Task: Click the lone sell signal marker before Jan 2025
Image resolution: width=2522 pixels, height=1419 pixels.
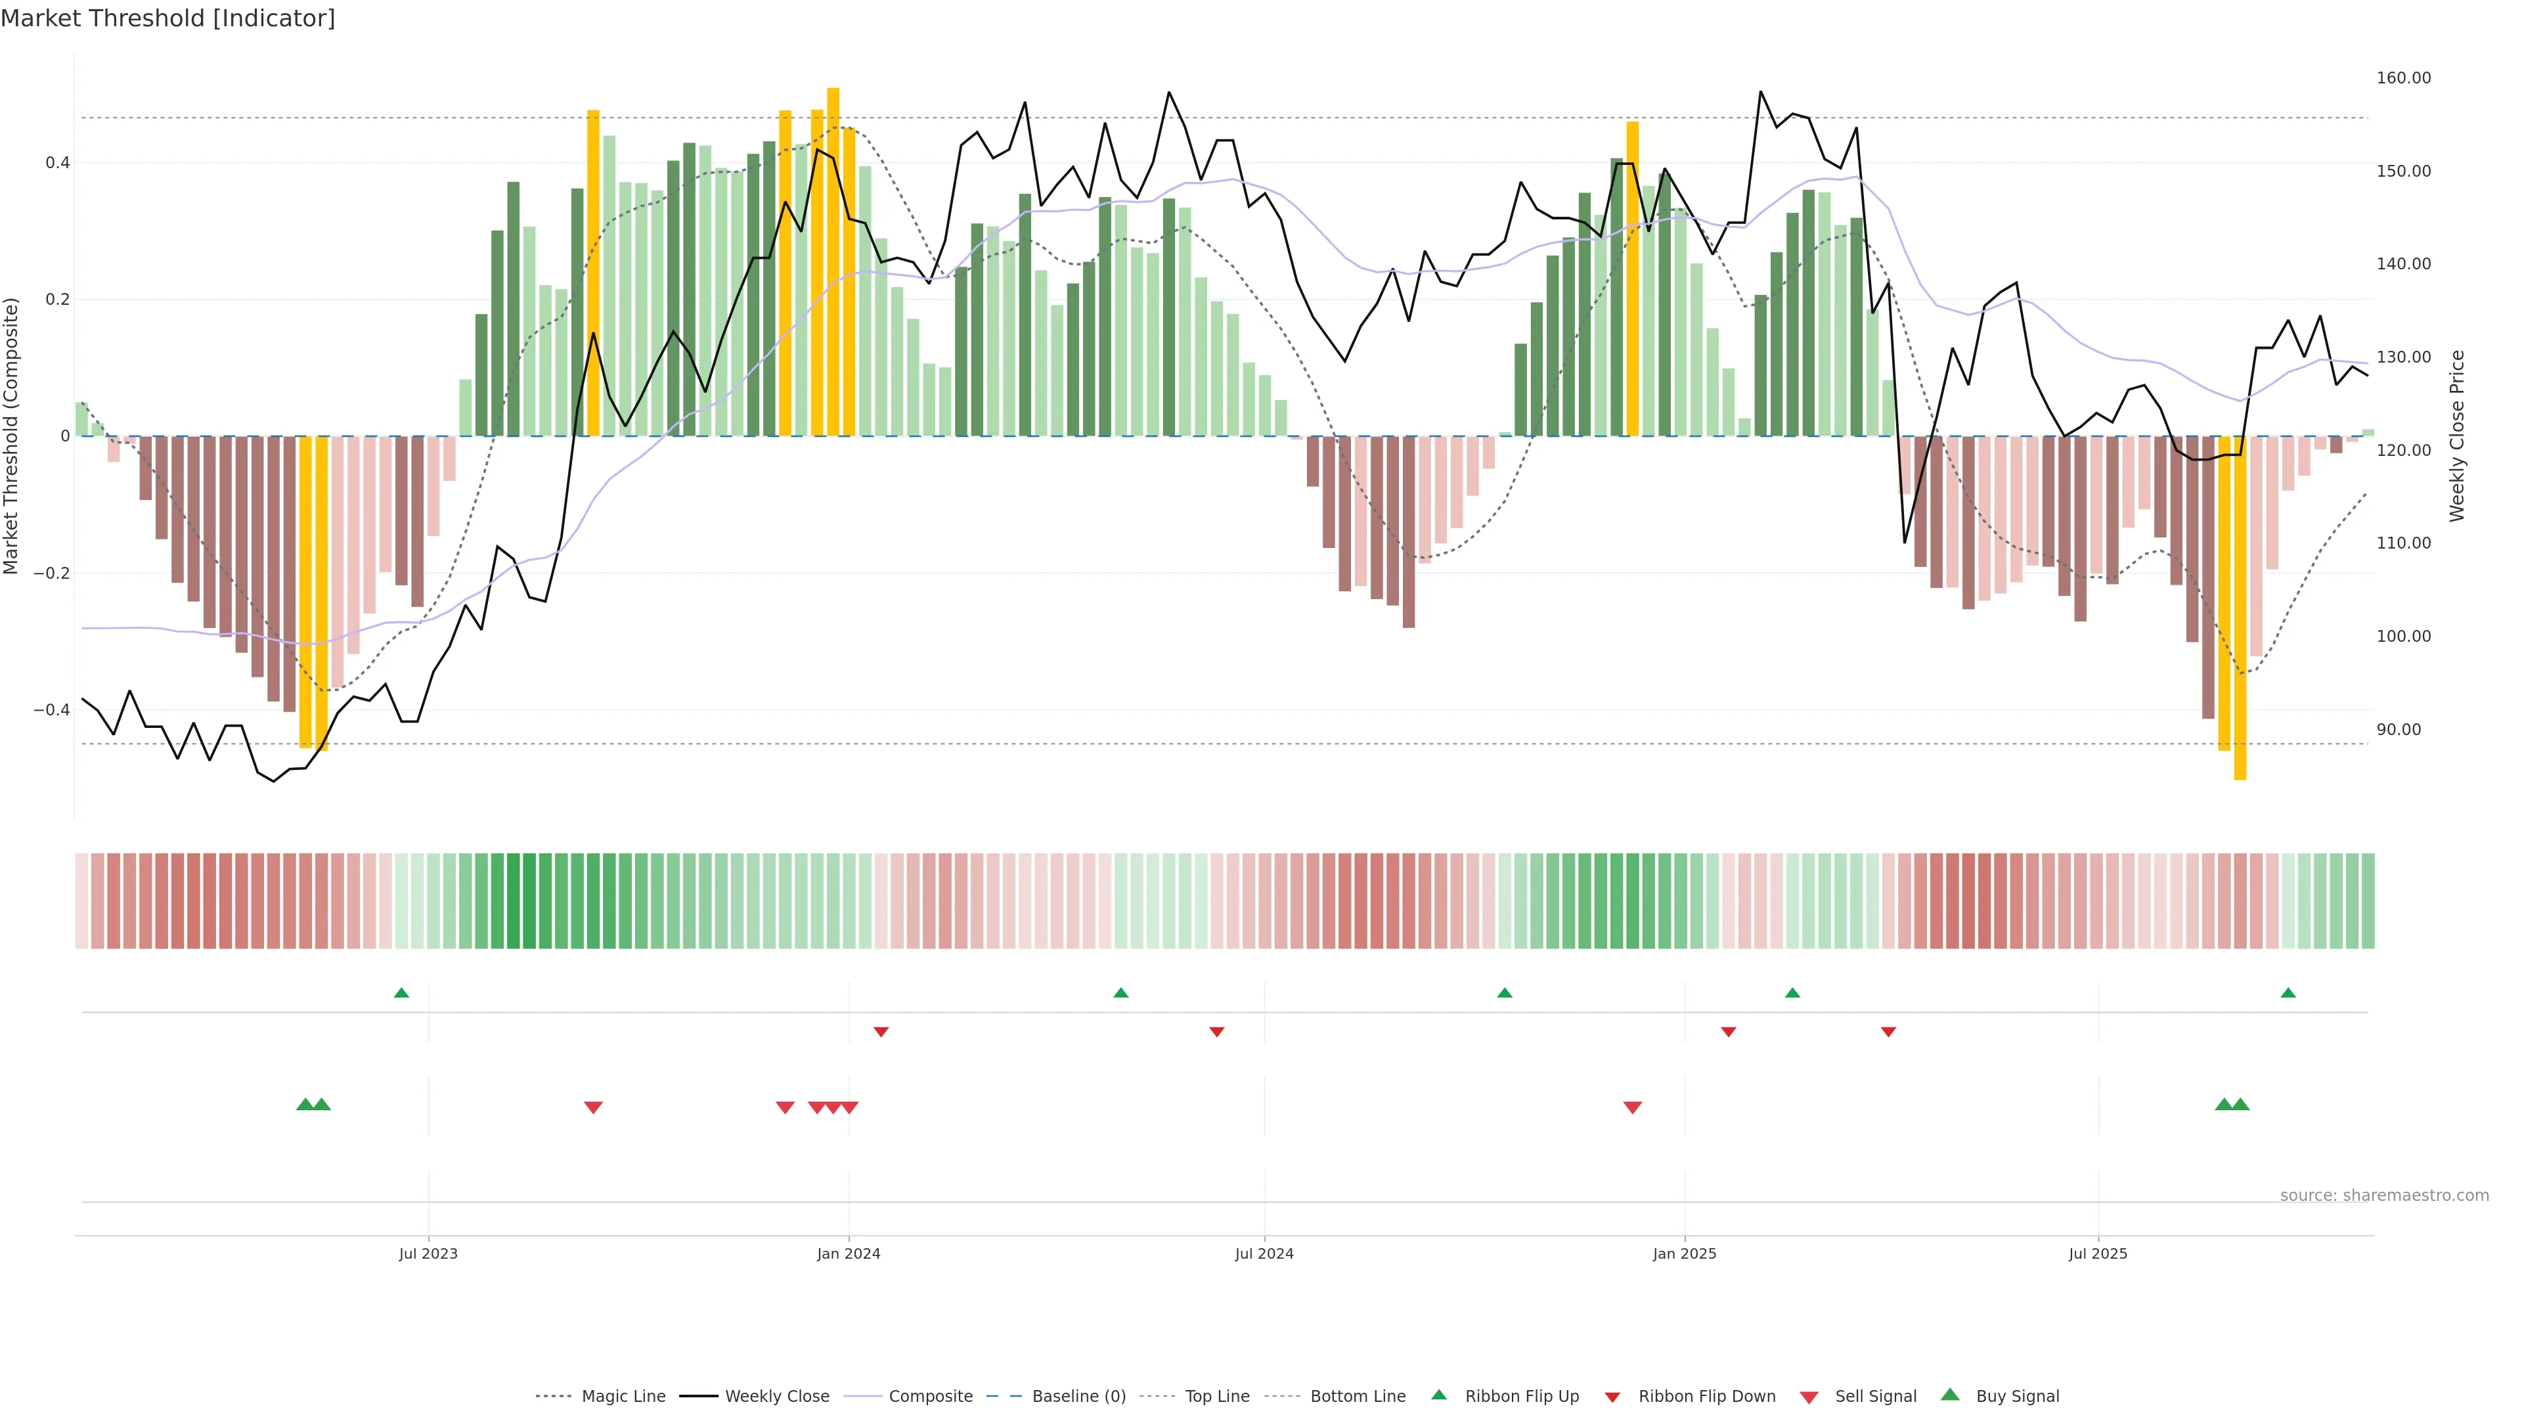Action: [1632, 1108]
